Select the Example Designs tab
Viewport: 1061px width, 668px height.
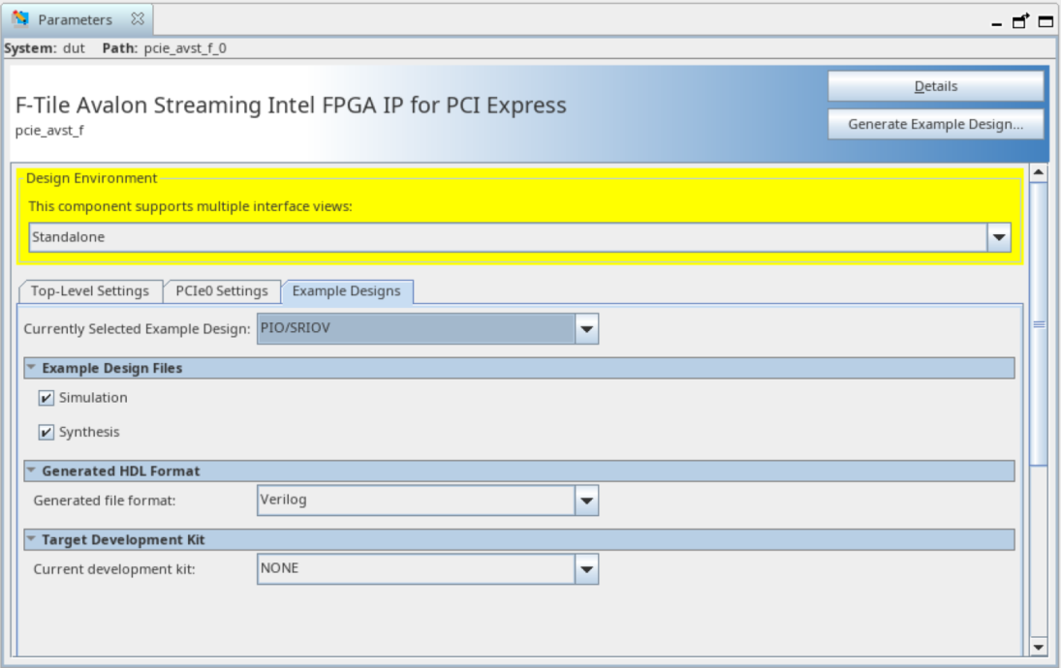coord(347,290)
